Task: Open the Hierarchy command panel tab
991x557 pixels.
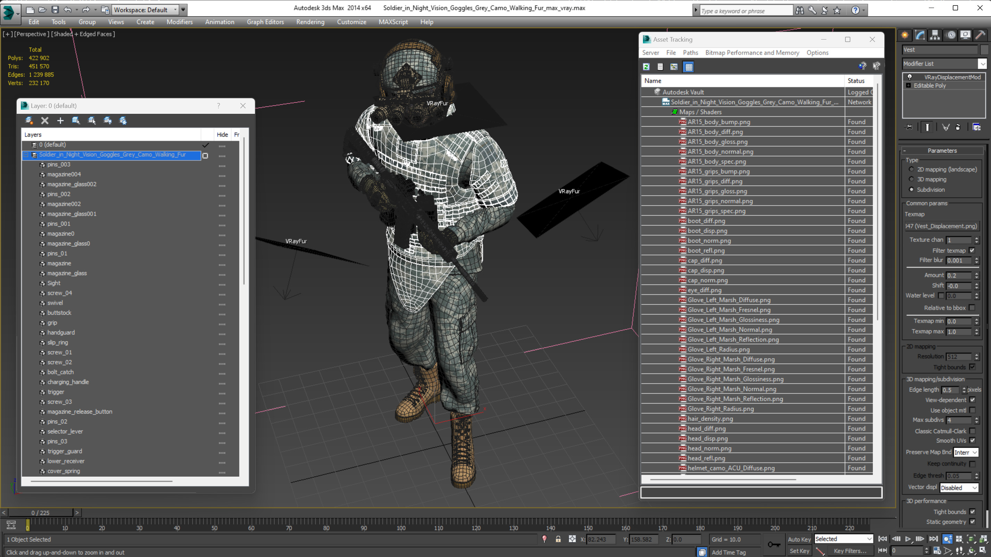Action: coord(935,35)
